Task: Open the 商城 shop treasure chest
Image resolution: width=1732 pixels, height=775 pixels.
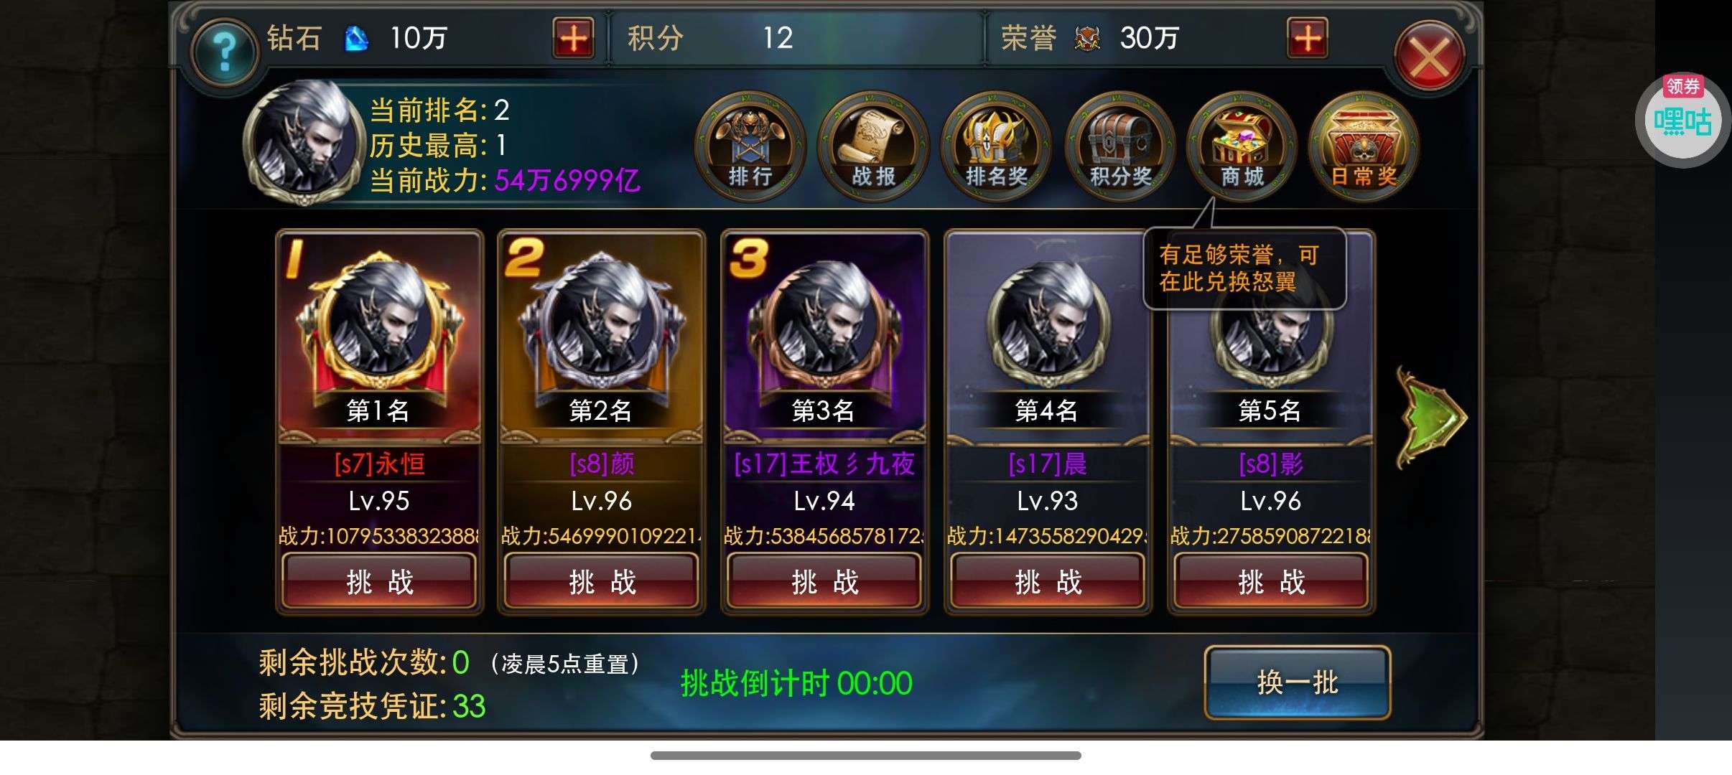Action: click(x=1242, y=146)
